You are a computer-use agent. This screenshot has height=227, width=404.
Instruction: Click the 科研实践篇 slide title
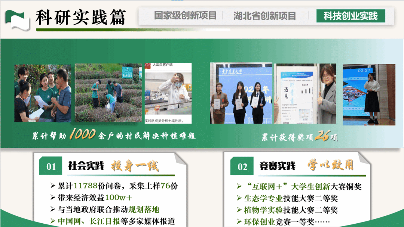point(81,18)
